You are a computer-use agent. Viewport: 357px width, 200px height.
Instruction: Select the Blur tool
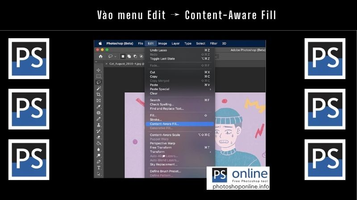pyautogui.click(x=99, y=149)
